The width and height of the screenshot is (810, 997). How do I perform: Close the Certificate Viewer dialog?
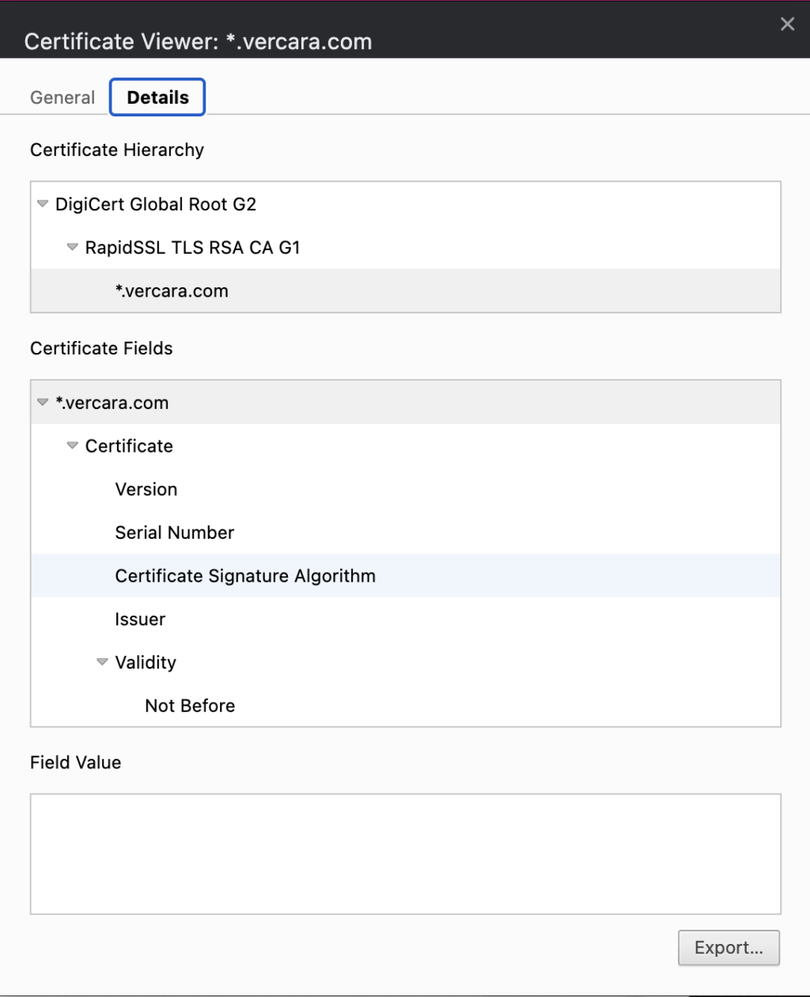(787, 24)
